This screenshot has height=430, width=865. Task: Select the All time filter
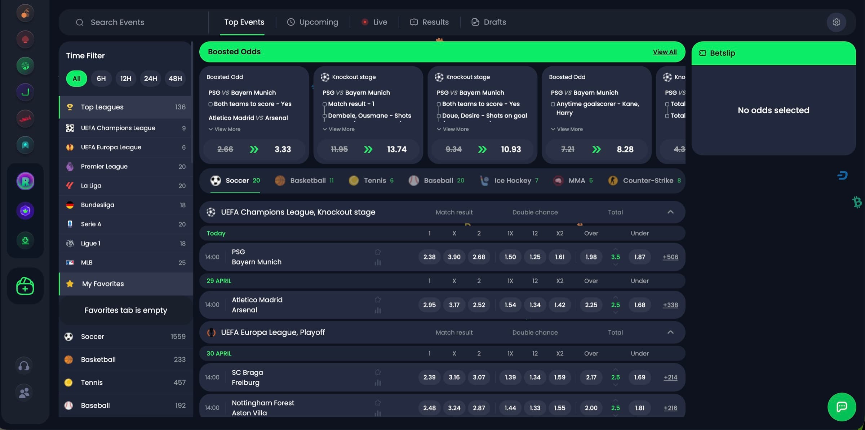76,78
